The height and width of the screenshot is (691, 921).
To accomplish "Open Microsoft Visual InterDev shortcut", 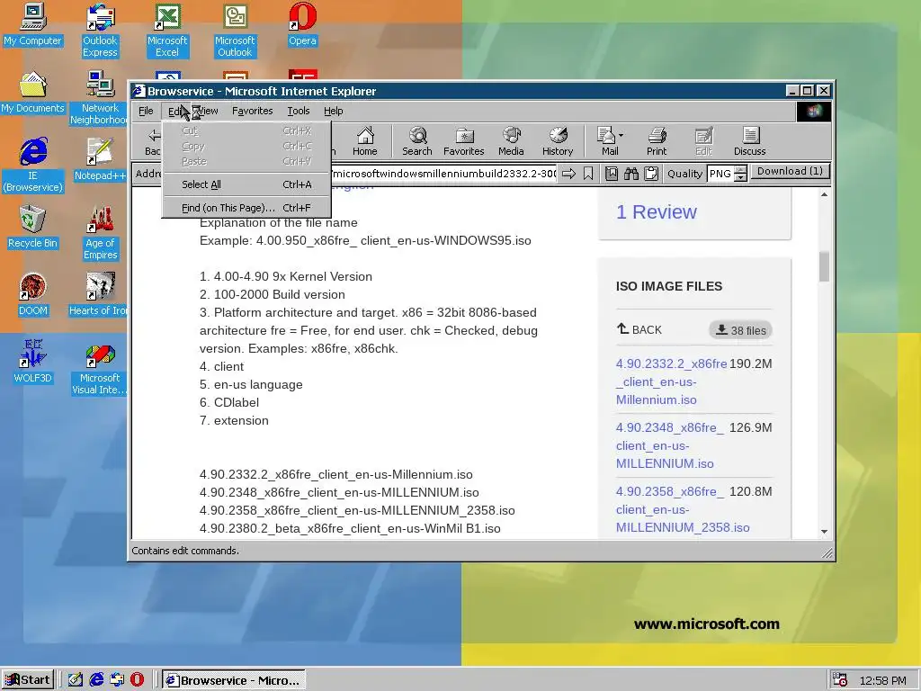I will coord(99,368).
